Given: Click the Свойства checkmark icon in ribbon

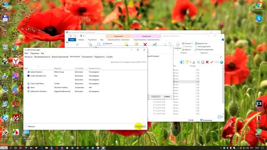Looking at the screenshot, I should pyautogui.click(x=178, y=45).
